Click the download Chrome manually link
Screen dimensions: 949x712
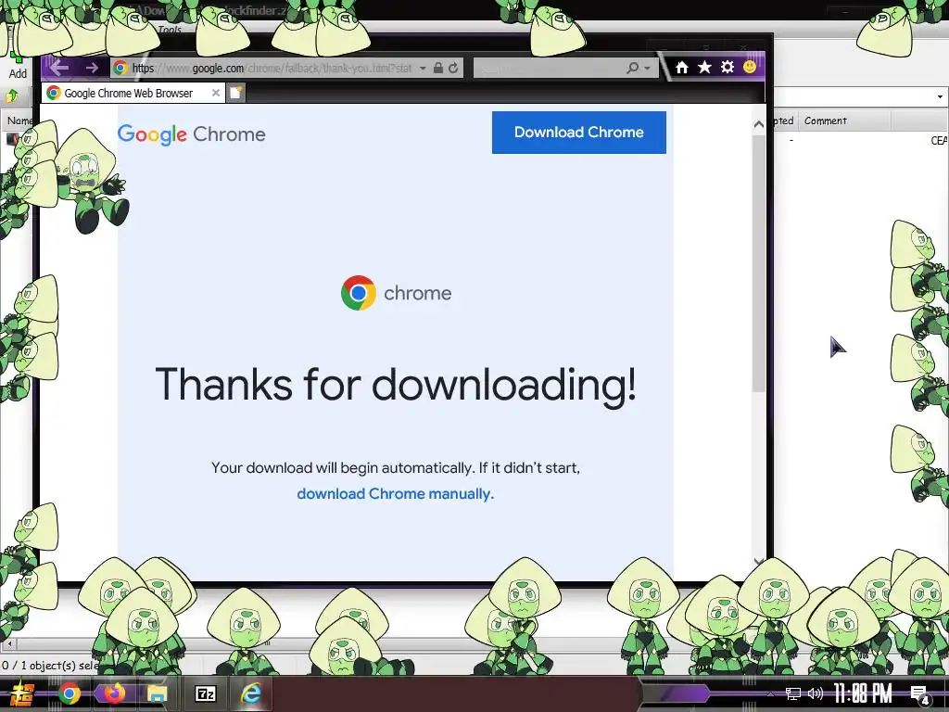click(395, 494)
